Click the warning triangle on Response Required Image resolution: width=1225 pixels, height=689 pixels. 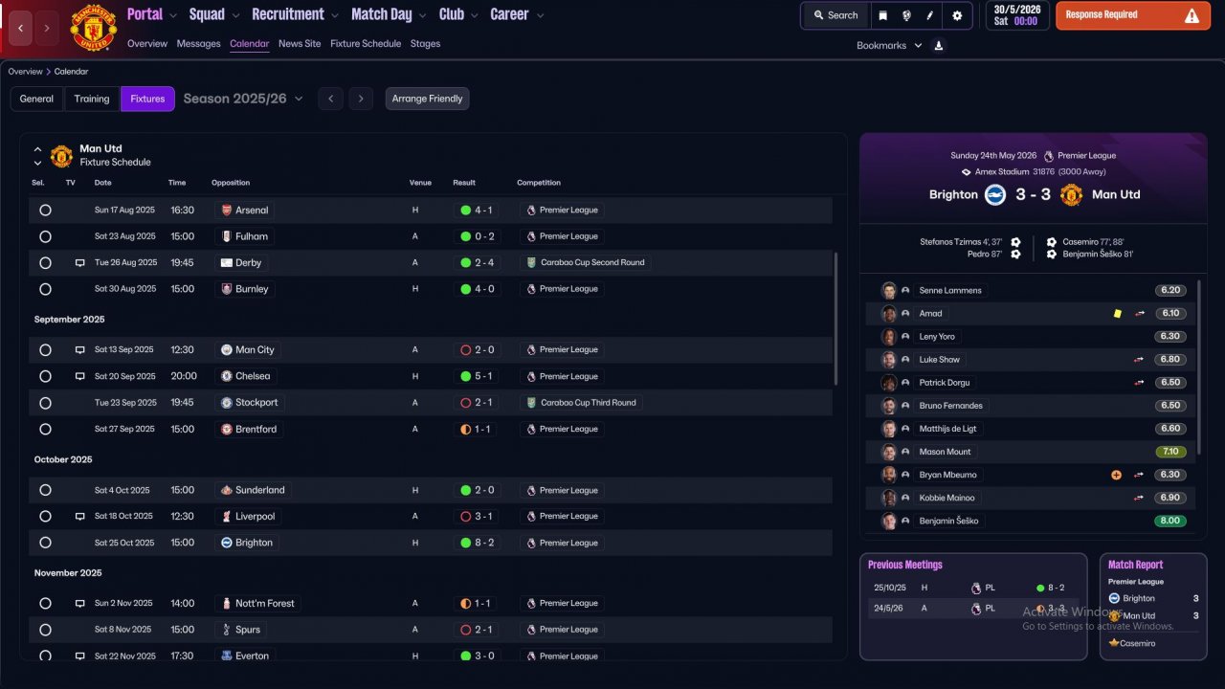point(1192,15)
